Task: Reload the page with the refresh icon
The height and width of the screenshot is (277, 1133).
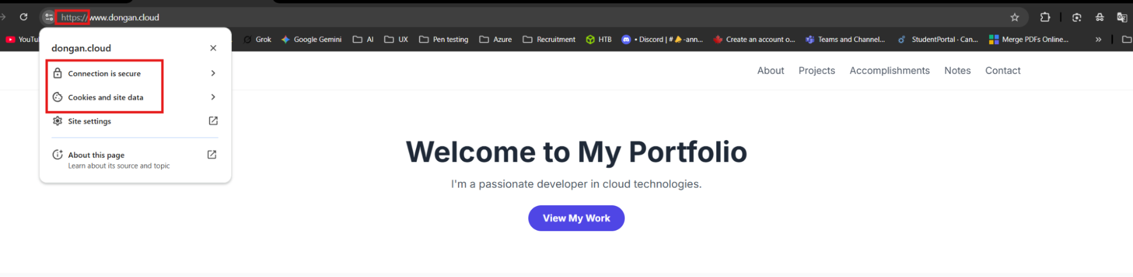Action: tap(24, 17)
